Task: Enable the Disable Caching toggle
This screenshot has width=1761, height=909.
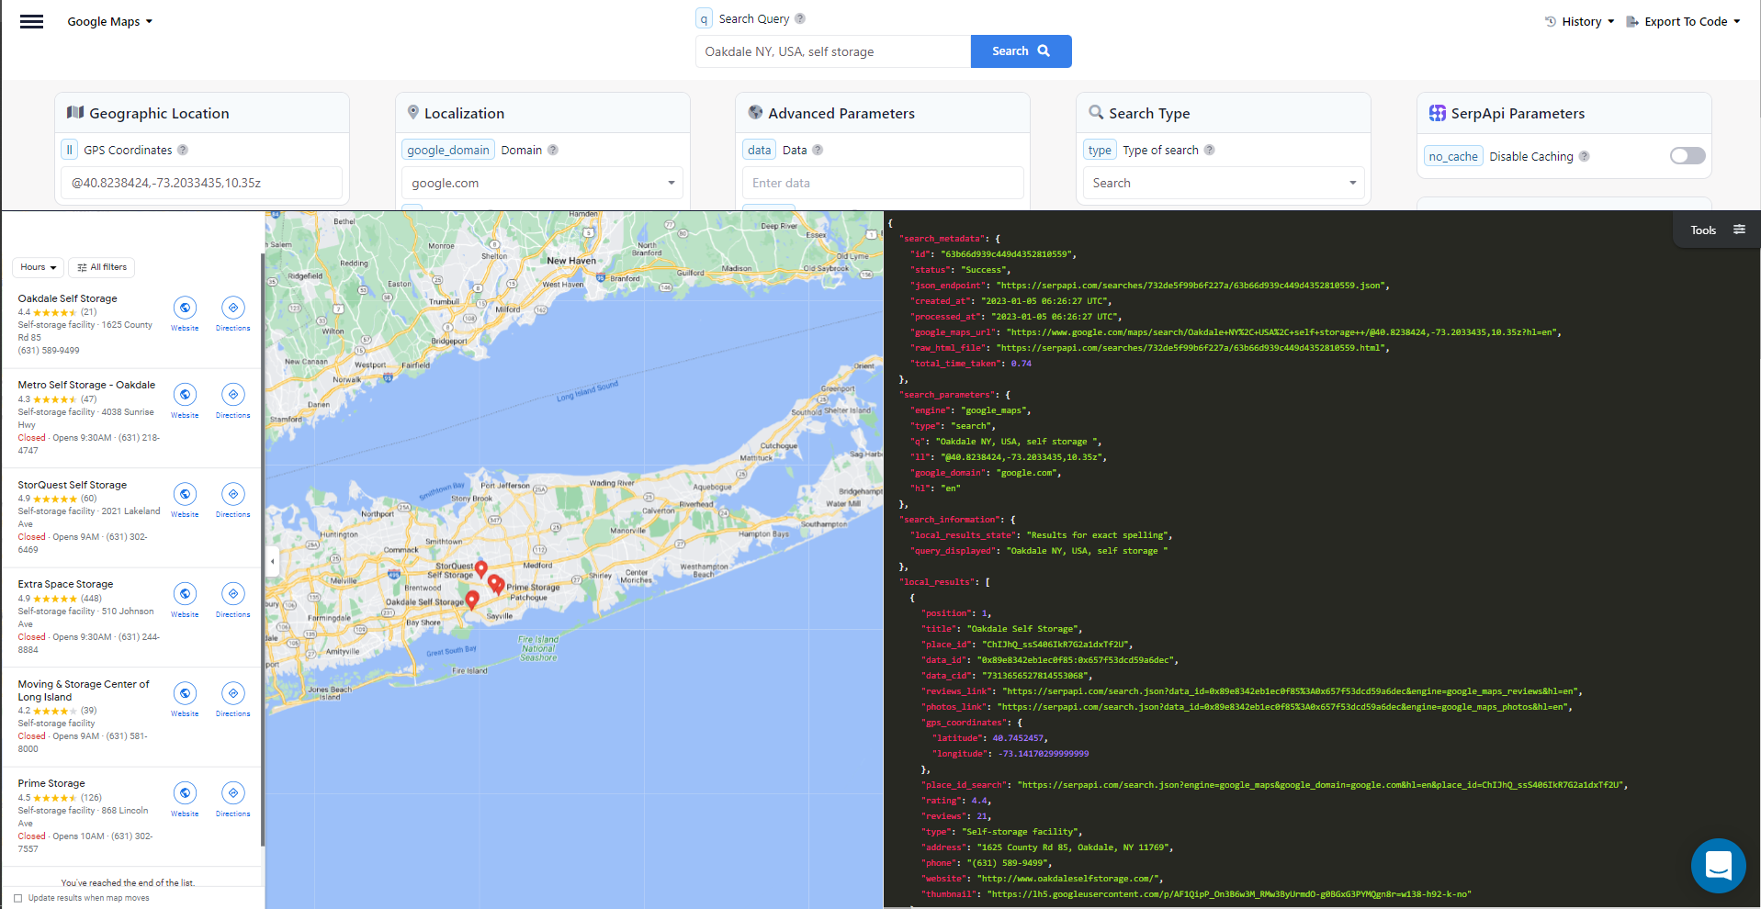Action: click(x=1687, y=156)
